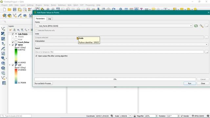Toggle the Render checkbox in status bar
Screen dimensions: 210x118
(x=182, y=116)
